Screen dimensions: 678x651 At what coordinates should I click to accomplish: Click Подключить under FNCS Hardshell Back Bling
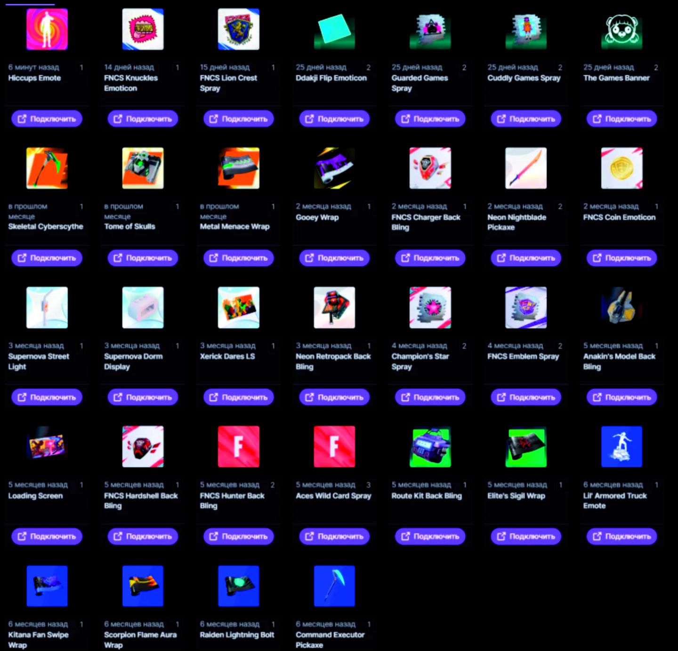(143, 536)
